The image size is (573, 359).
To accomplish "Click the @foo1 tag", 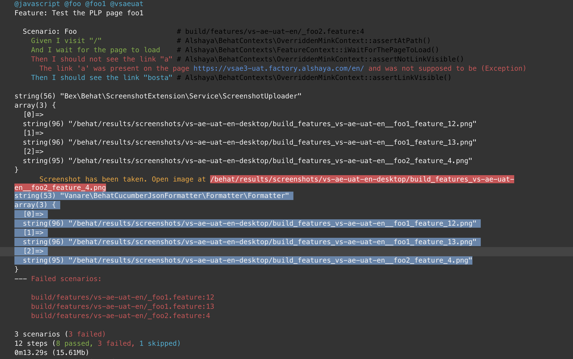I will tap(95, 4).
